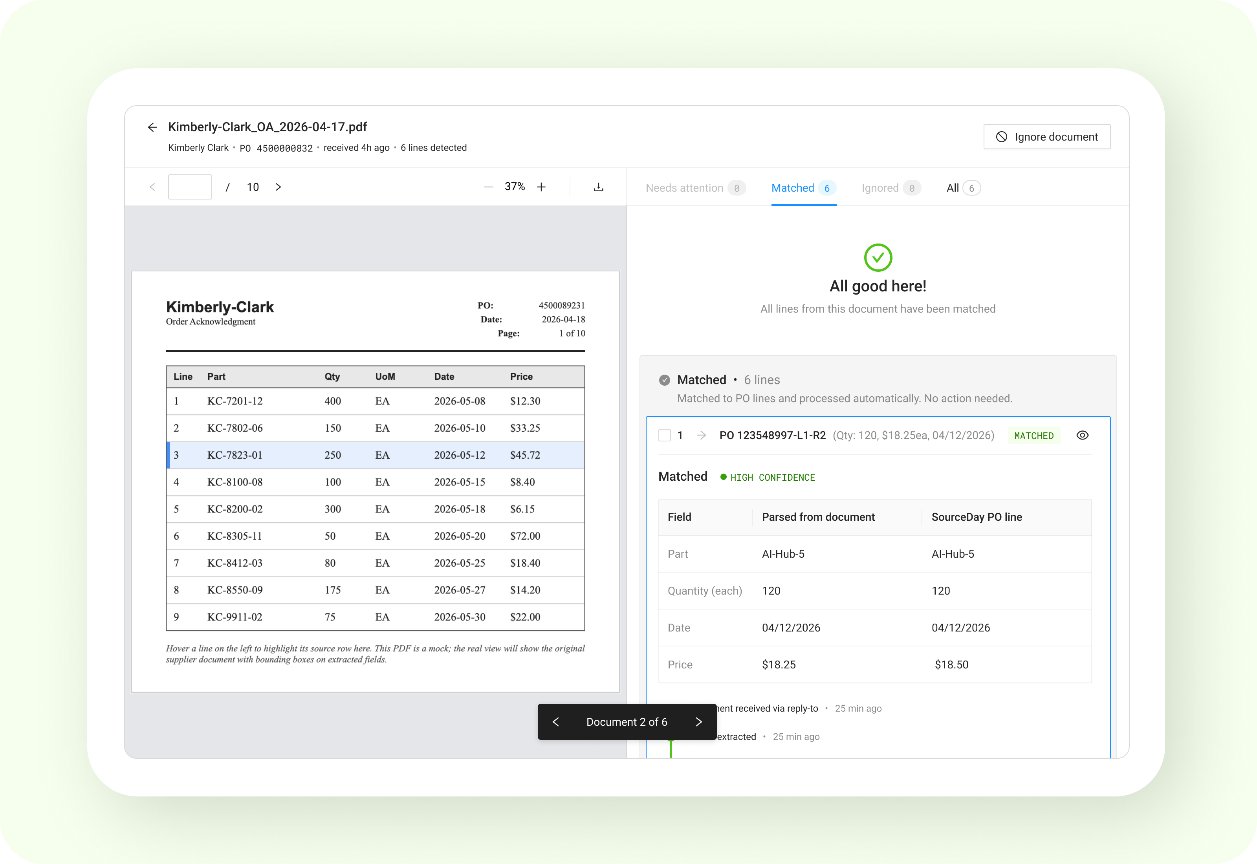Select PDF row with part KC-7802-06
The height and width of the screenshot is (864, 1257).
(x=375, y=428)
